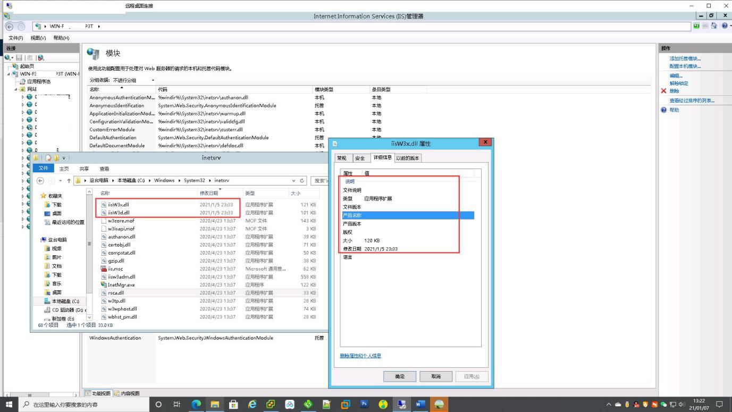
Task: Expand the Explorer address bar history dropdown
Action: (294, 181)
